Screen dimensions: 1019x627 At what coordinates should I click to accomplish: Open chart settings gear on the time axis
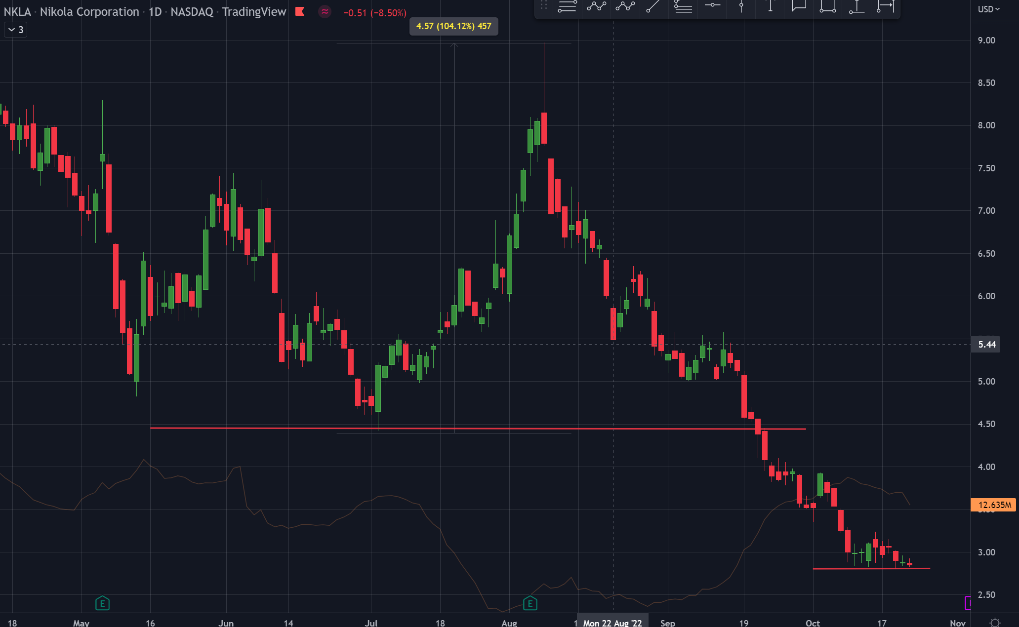tap(995, 622)
